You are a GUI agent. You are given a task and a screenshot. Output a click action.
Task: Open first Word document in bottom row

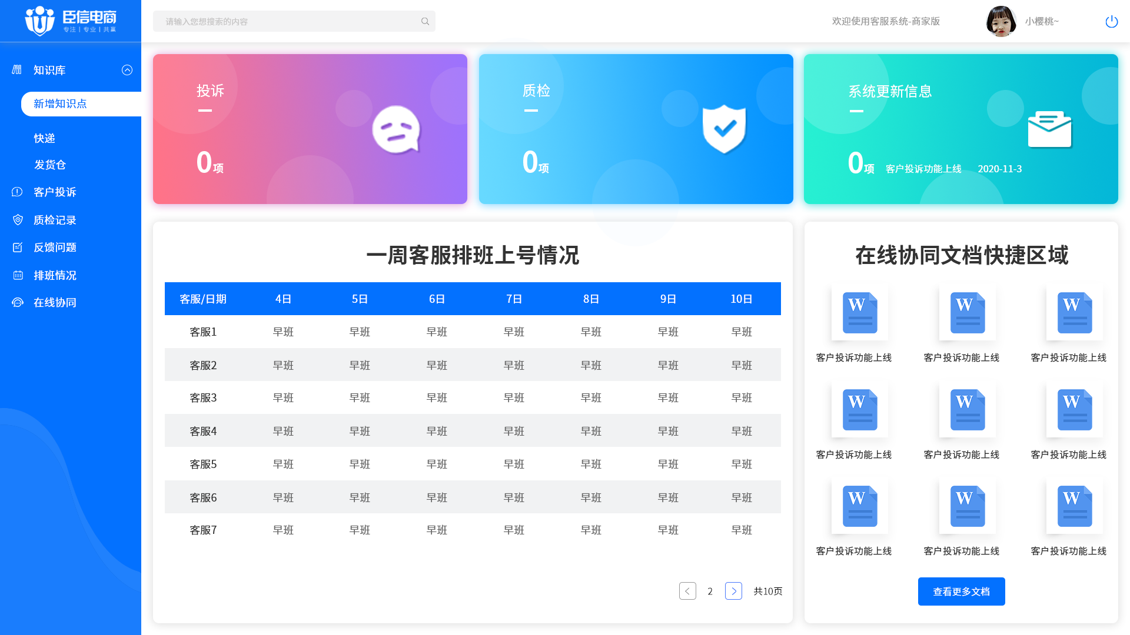pyautogui.click(x=859, y=506)
